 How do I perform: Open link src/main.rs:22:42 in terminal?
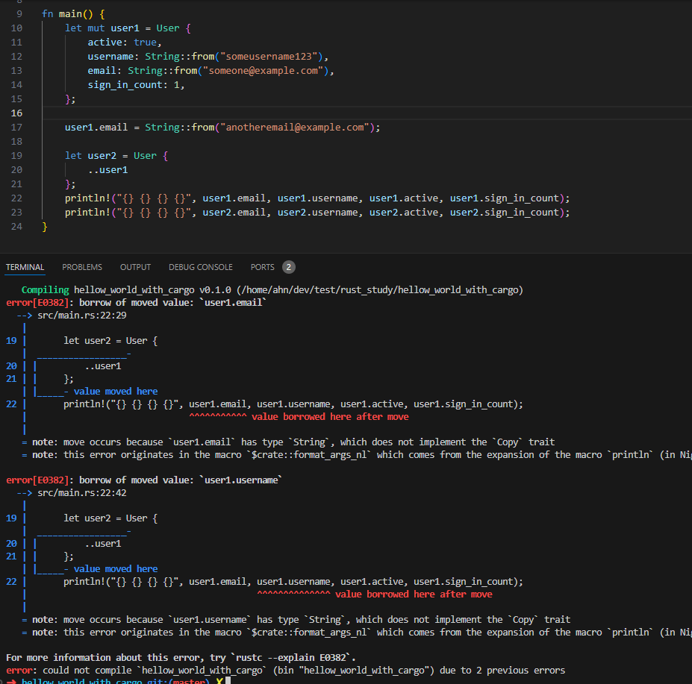81,492
